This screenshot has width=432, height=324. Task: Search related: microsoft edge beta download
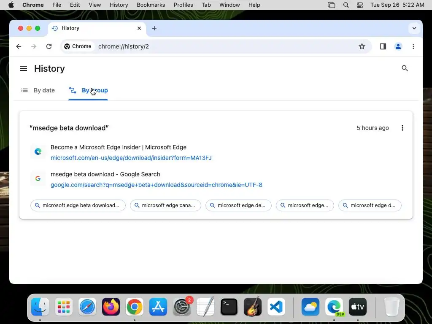click(x=78, y=205)
